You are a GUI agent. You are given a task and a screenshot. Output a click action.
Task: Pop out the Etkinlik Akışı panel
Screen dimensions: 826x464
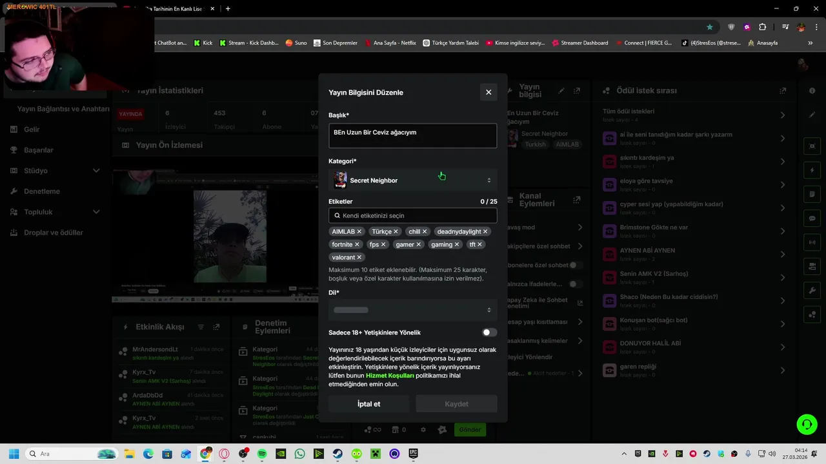(x=217, y=327)
